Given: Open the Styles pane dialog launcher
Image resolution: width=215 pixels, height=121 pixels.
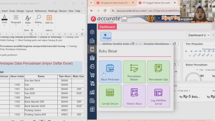Looking at the screenshot, I should click(x=32, y=30).
